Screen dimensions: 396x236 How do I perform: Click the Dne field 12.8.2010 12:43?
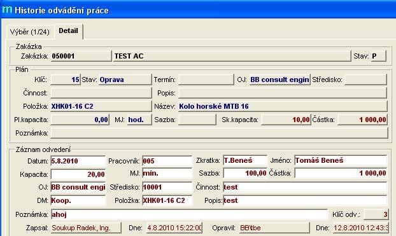(x=360, y=228)
